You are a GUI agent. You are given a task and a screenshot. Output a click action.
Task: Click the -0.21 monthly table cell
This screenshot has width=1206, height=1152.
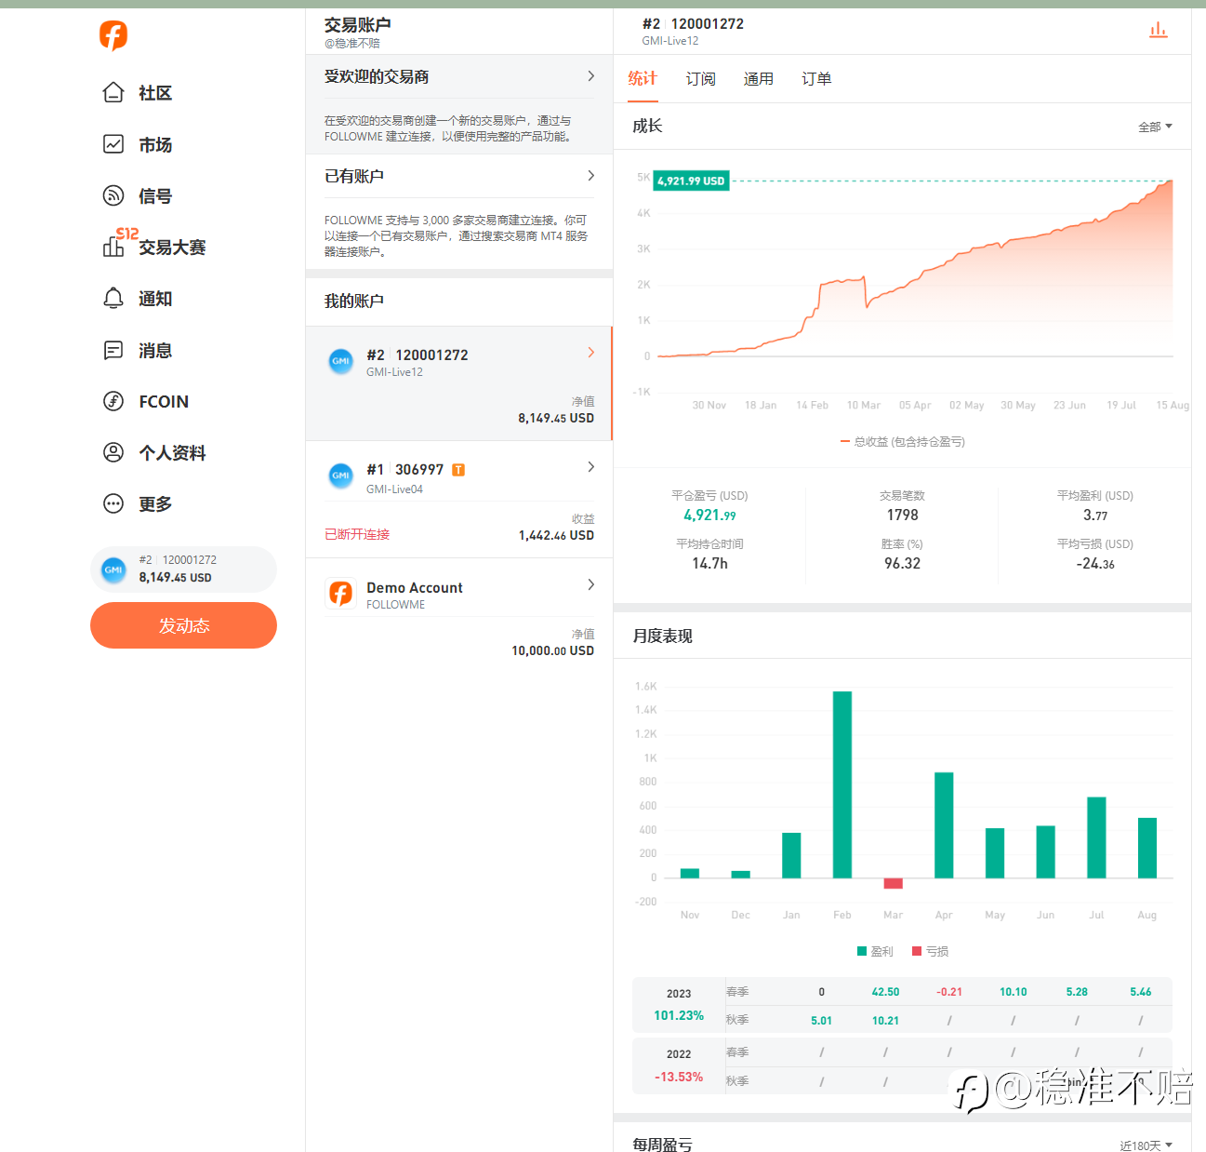(x=949, y=992)
